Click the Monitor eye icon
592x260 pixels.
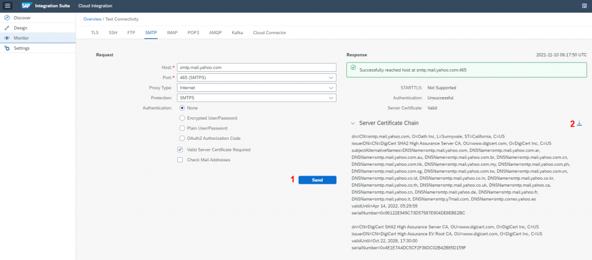[7, 38]
